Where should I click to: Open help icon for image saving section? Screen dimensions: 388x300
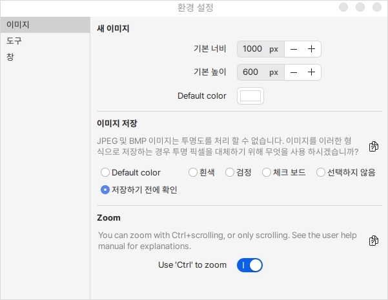pos(373,147)
